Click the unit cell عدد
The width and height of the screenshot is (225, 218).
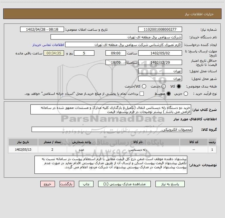tap(81, 150)
